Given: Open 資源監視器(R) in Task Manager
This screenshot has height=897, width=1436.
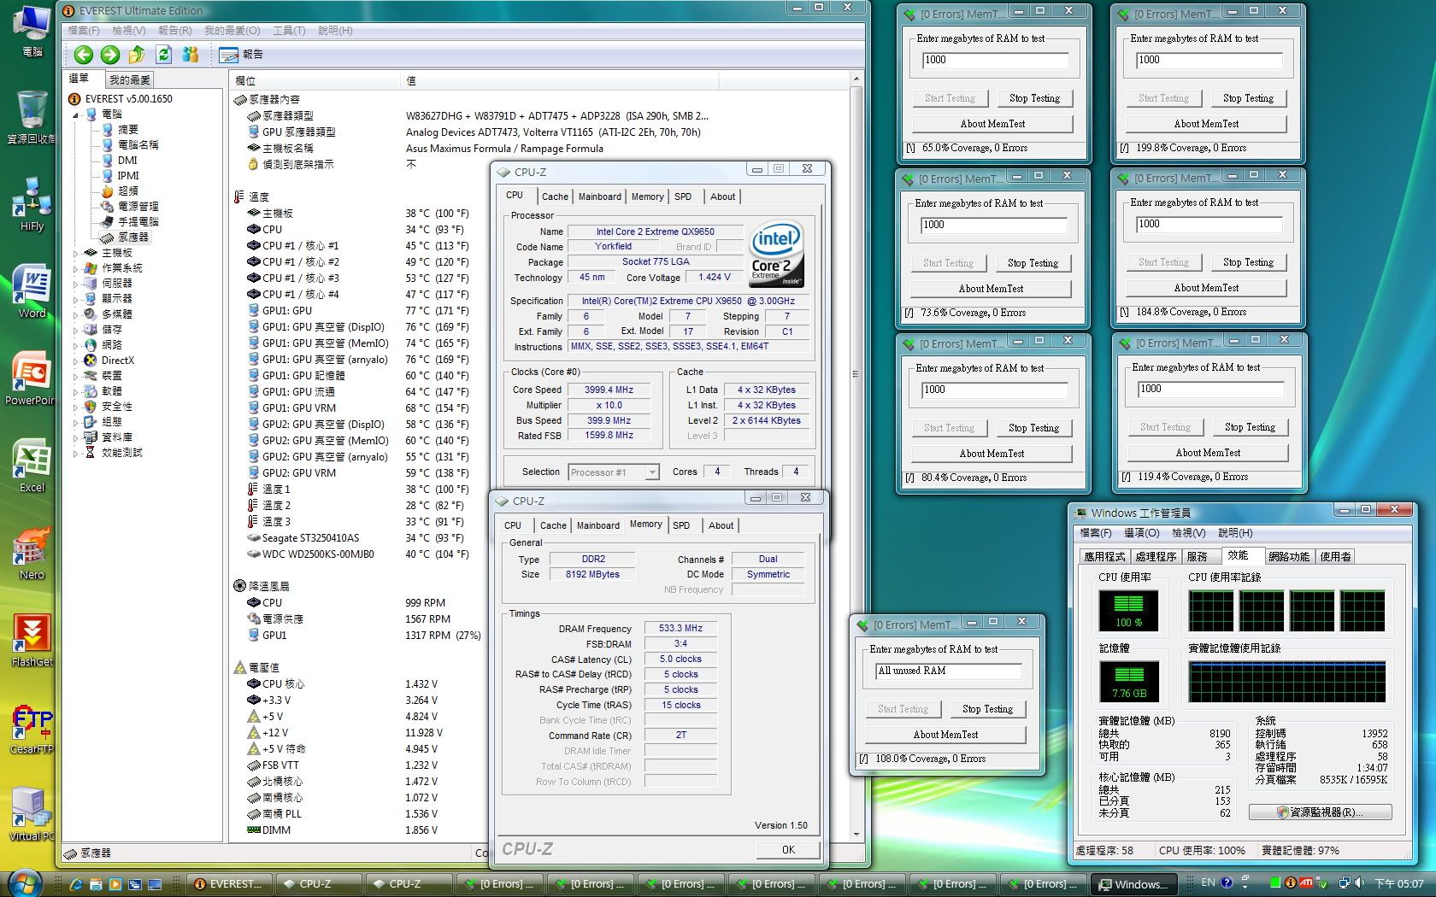Looking at the screenshot, I should [x=1320, y=812].
